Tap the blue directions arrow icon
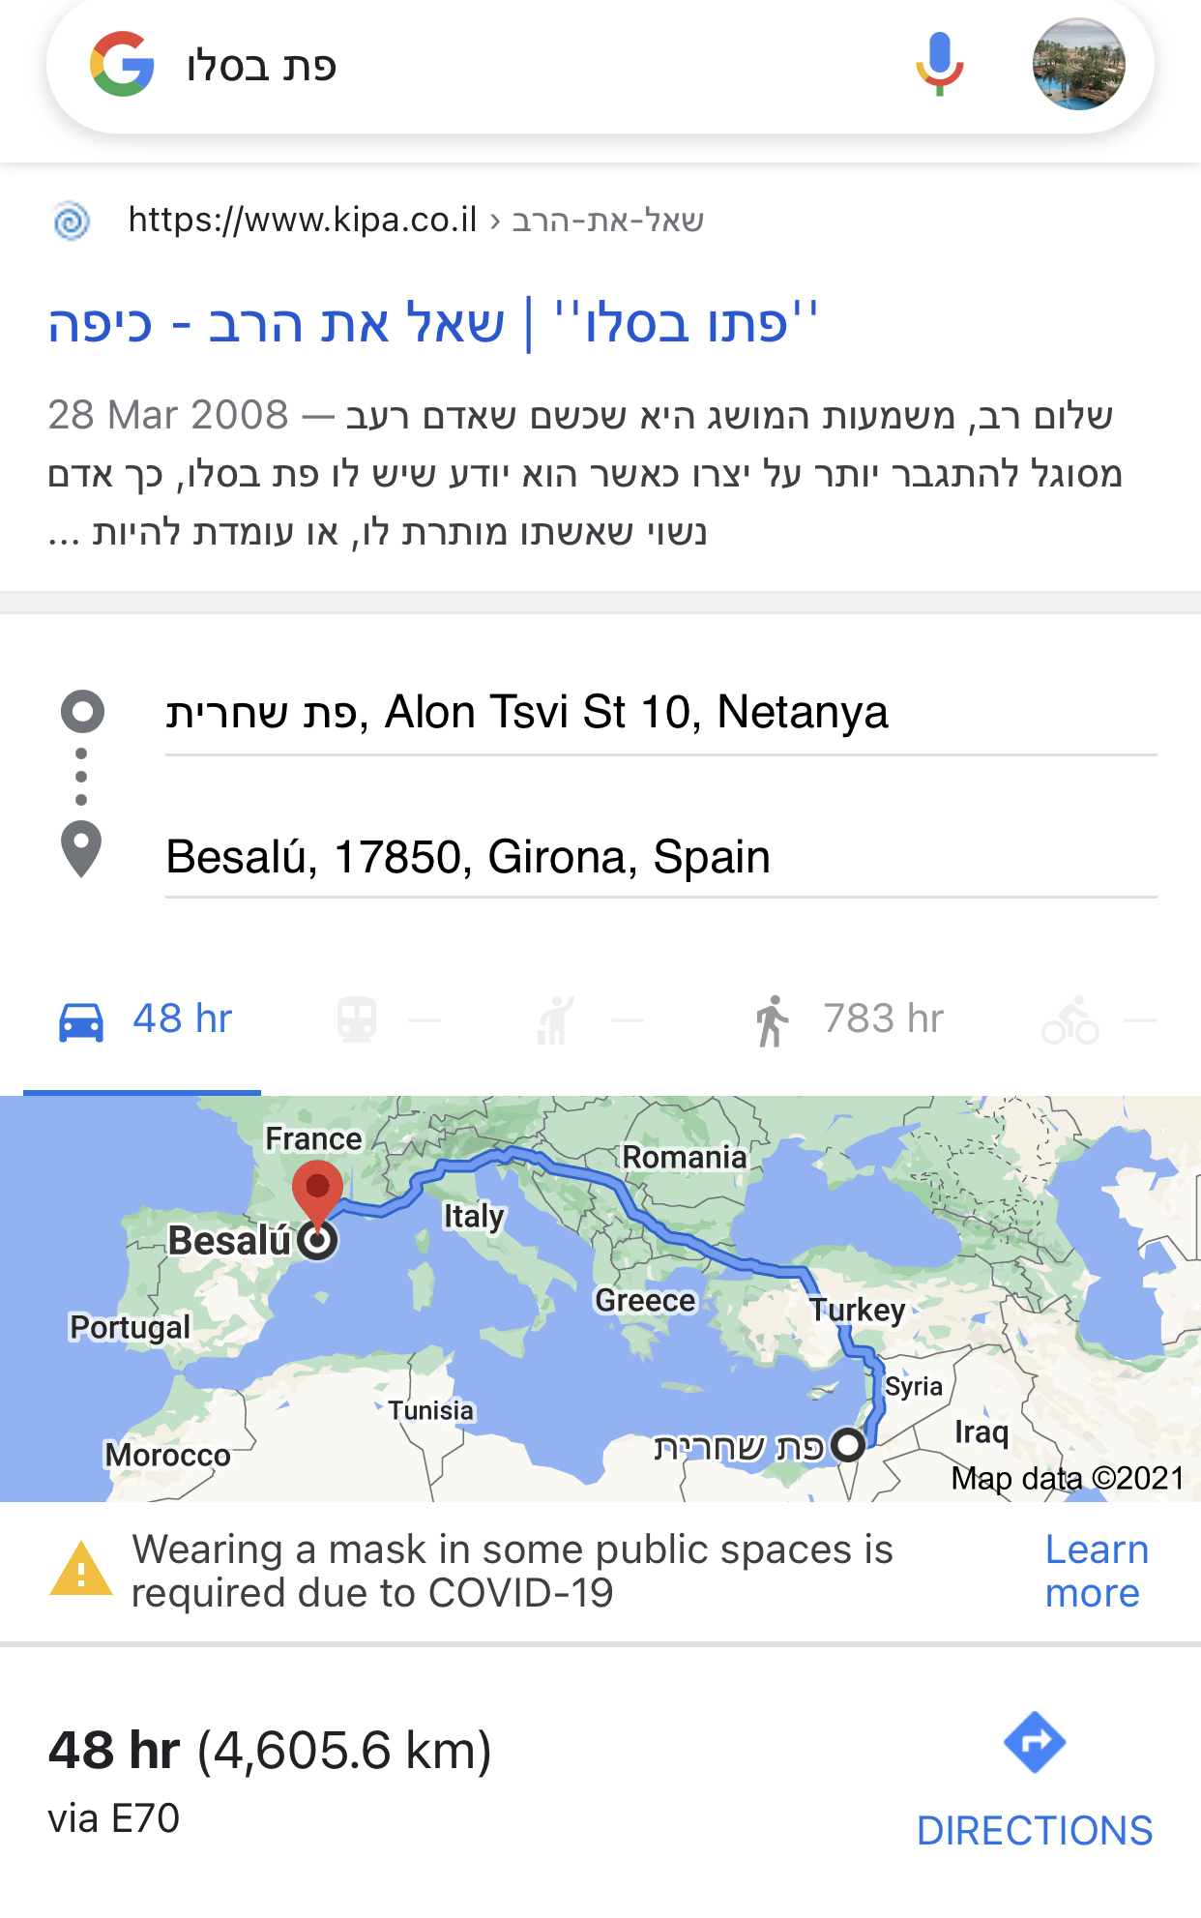1201x1918 pixels. [1035, 1742]
